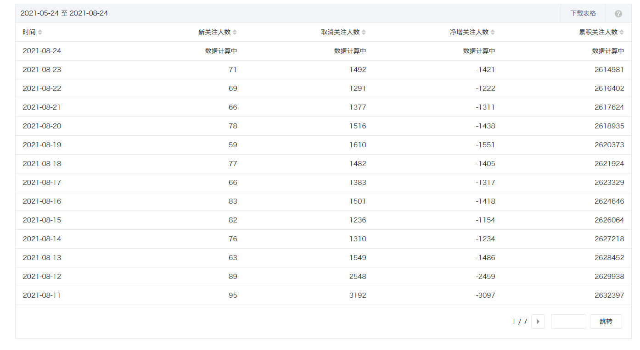This screenshot has height=350, width=640.
Task: Sort by 新关注人数 using its sort arrows
Action: (x=235, y=32)
